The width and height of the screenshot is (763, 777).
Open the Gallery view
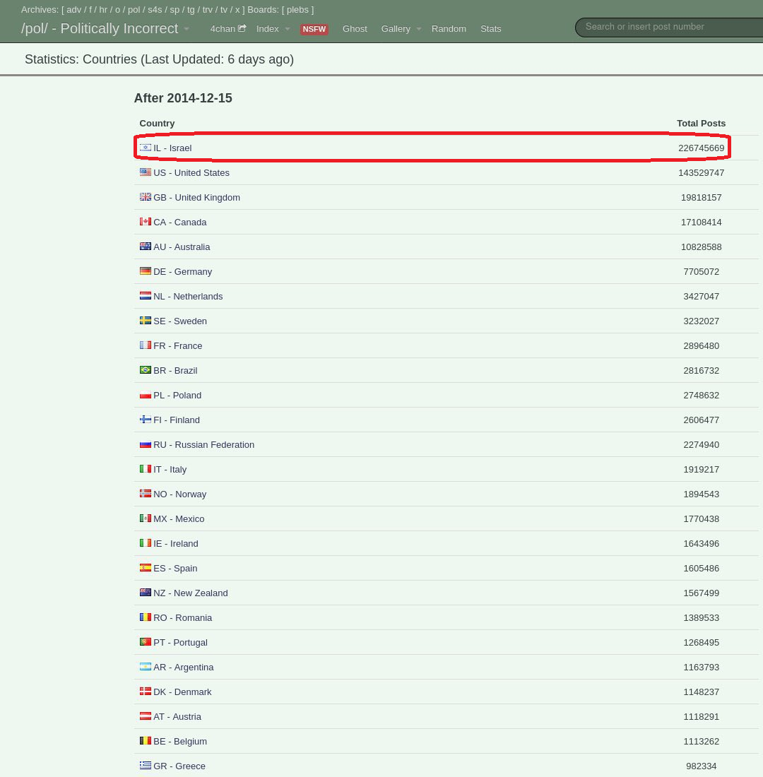pyautogui.click(x=396, y=29)
